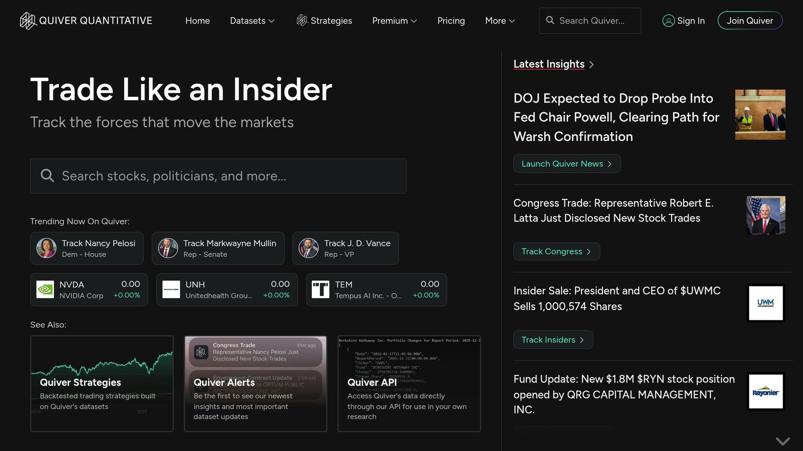Open the Congress Trade Robert E. Latta headline

pos(614,211)
